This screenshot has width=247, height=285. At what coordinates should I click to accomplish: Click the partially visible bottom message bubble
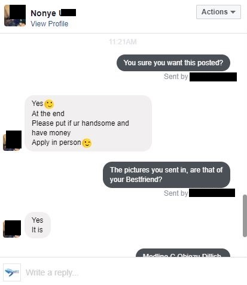pyautogui.click(x=183, y=253)
